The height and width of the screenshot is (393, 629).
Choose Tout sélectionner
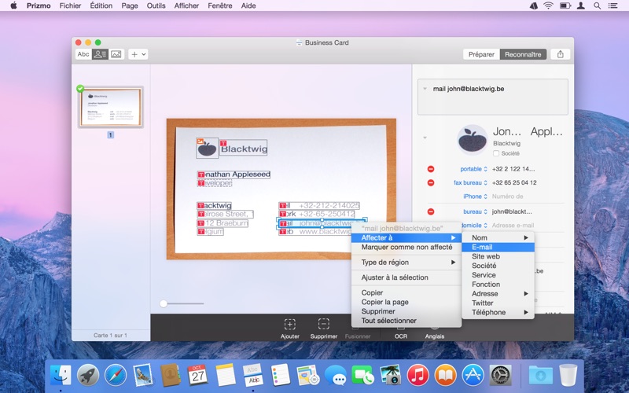[x=406, y=321]
